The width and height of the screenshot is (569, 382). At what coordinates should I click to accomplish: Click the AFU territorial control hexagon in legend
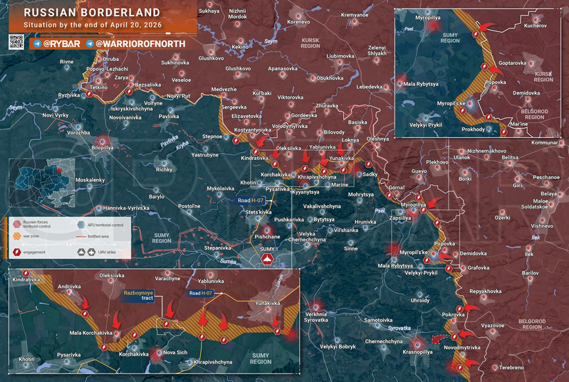81,225
